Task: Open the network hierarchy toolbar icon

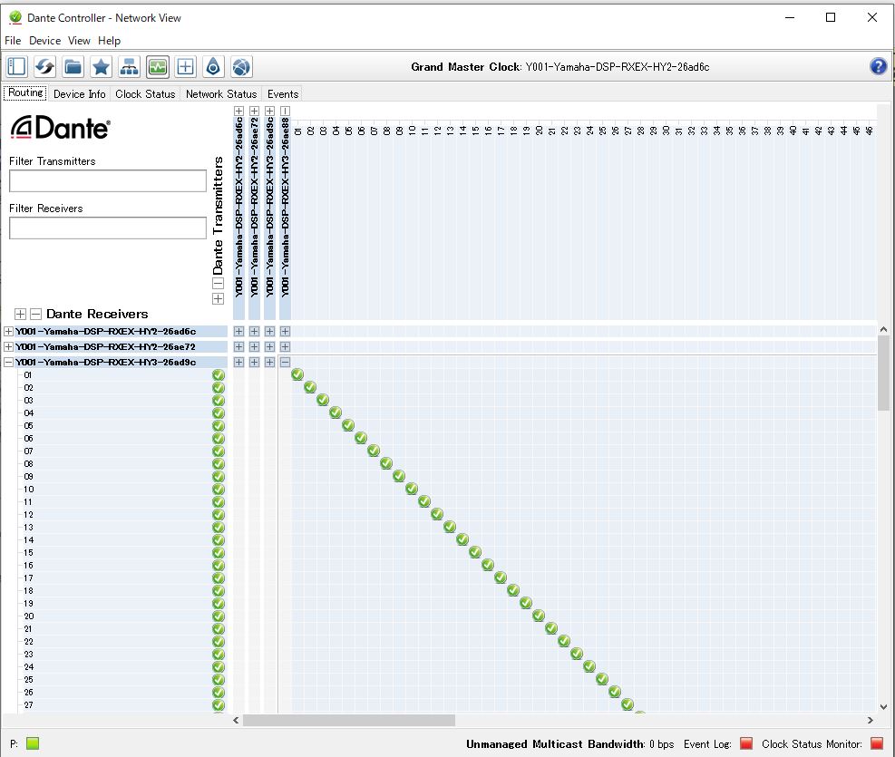Action: coord(129,66)
